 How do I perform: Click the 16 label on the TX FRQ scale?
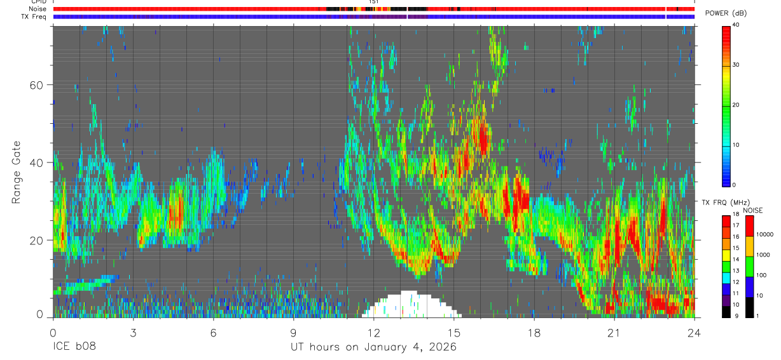click(x=736, y=237)
